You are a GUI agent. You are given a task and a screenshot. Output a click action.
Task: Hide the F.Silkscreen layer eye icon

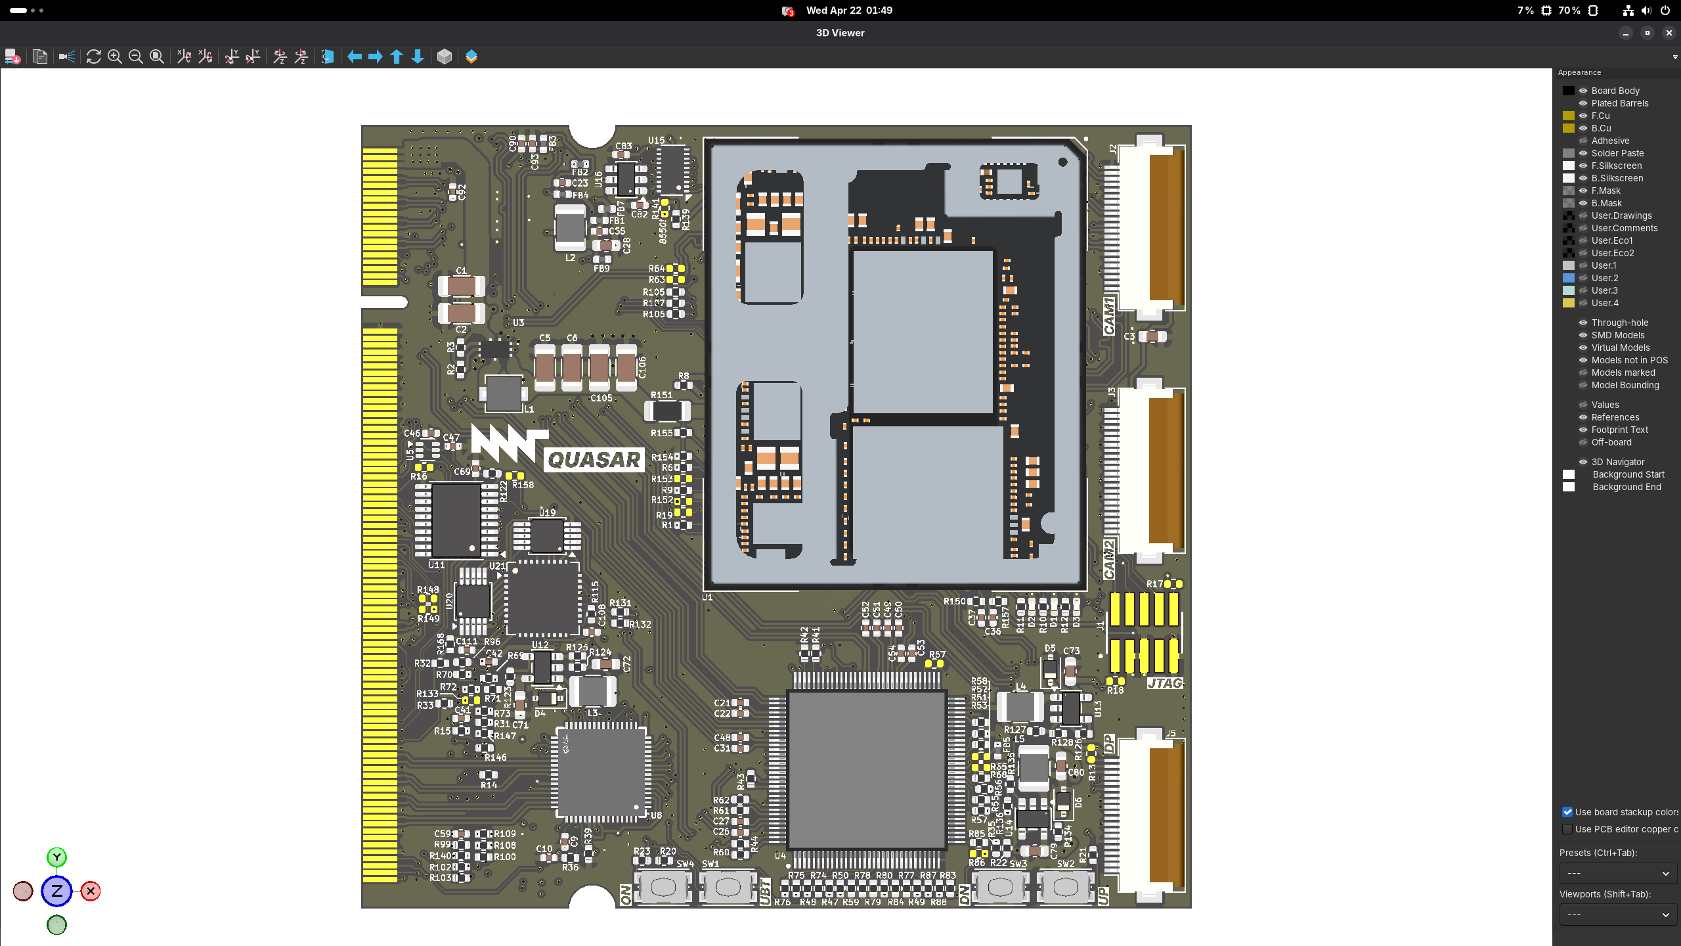(x=1583, y=166)
